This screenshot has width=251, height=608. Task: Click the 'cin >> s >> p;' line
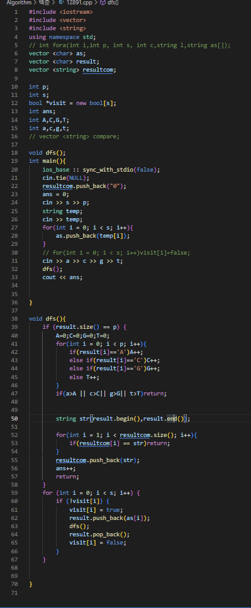click(66, 203)
